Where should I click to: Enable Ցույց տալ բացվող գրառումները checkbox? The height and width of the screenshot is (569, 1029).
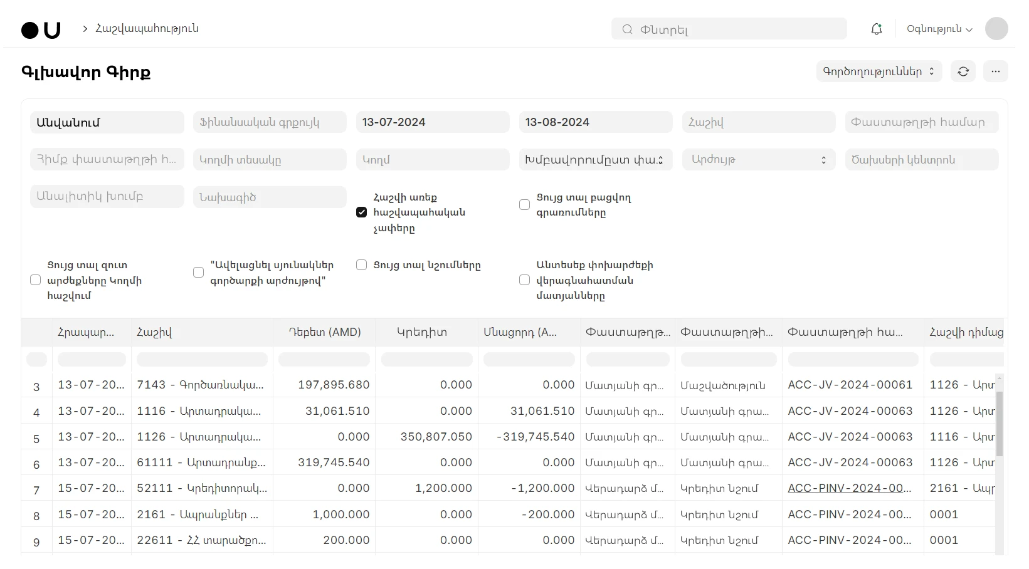pyautogui.click(x=525, y=205)
